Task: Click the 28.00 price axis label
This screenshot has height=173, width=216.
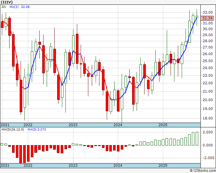Action: tap(208, 41)
